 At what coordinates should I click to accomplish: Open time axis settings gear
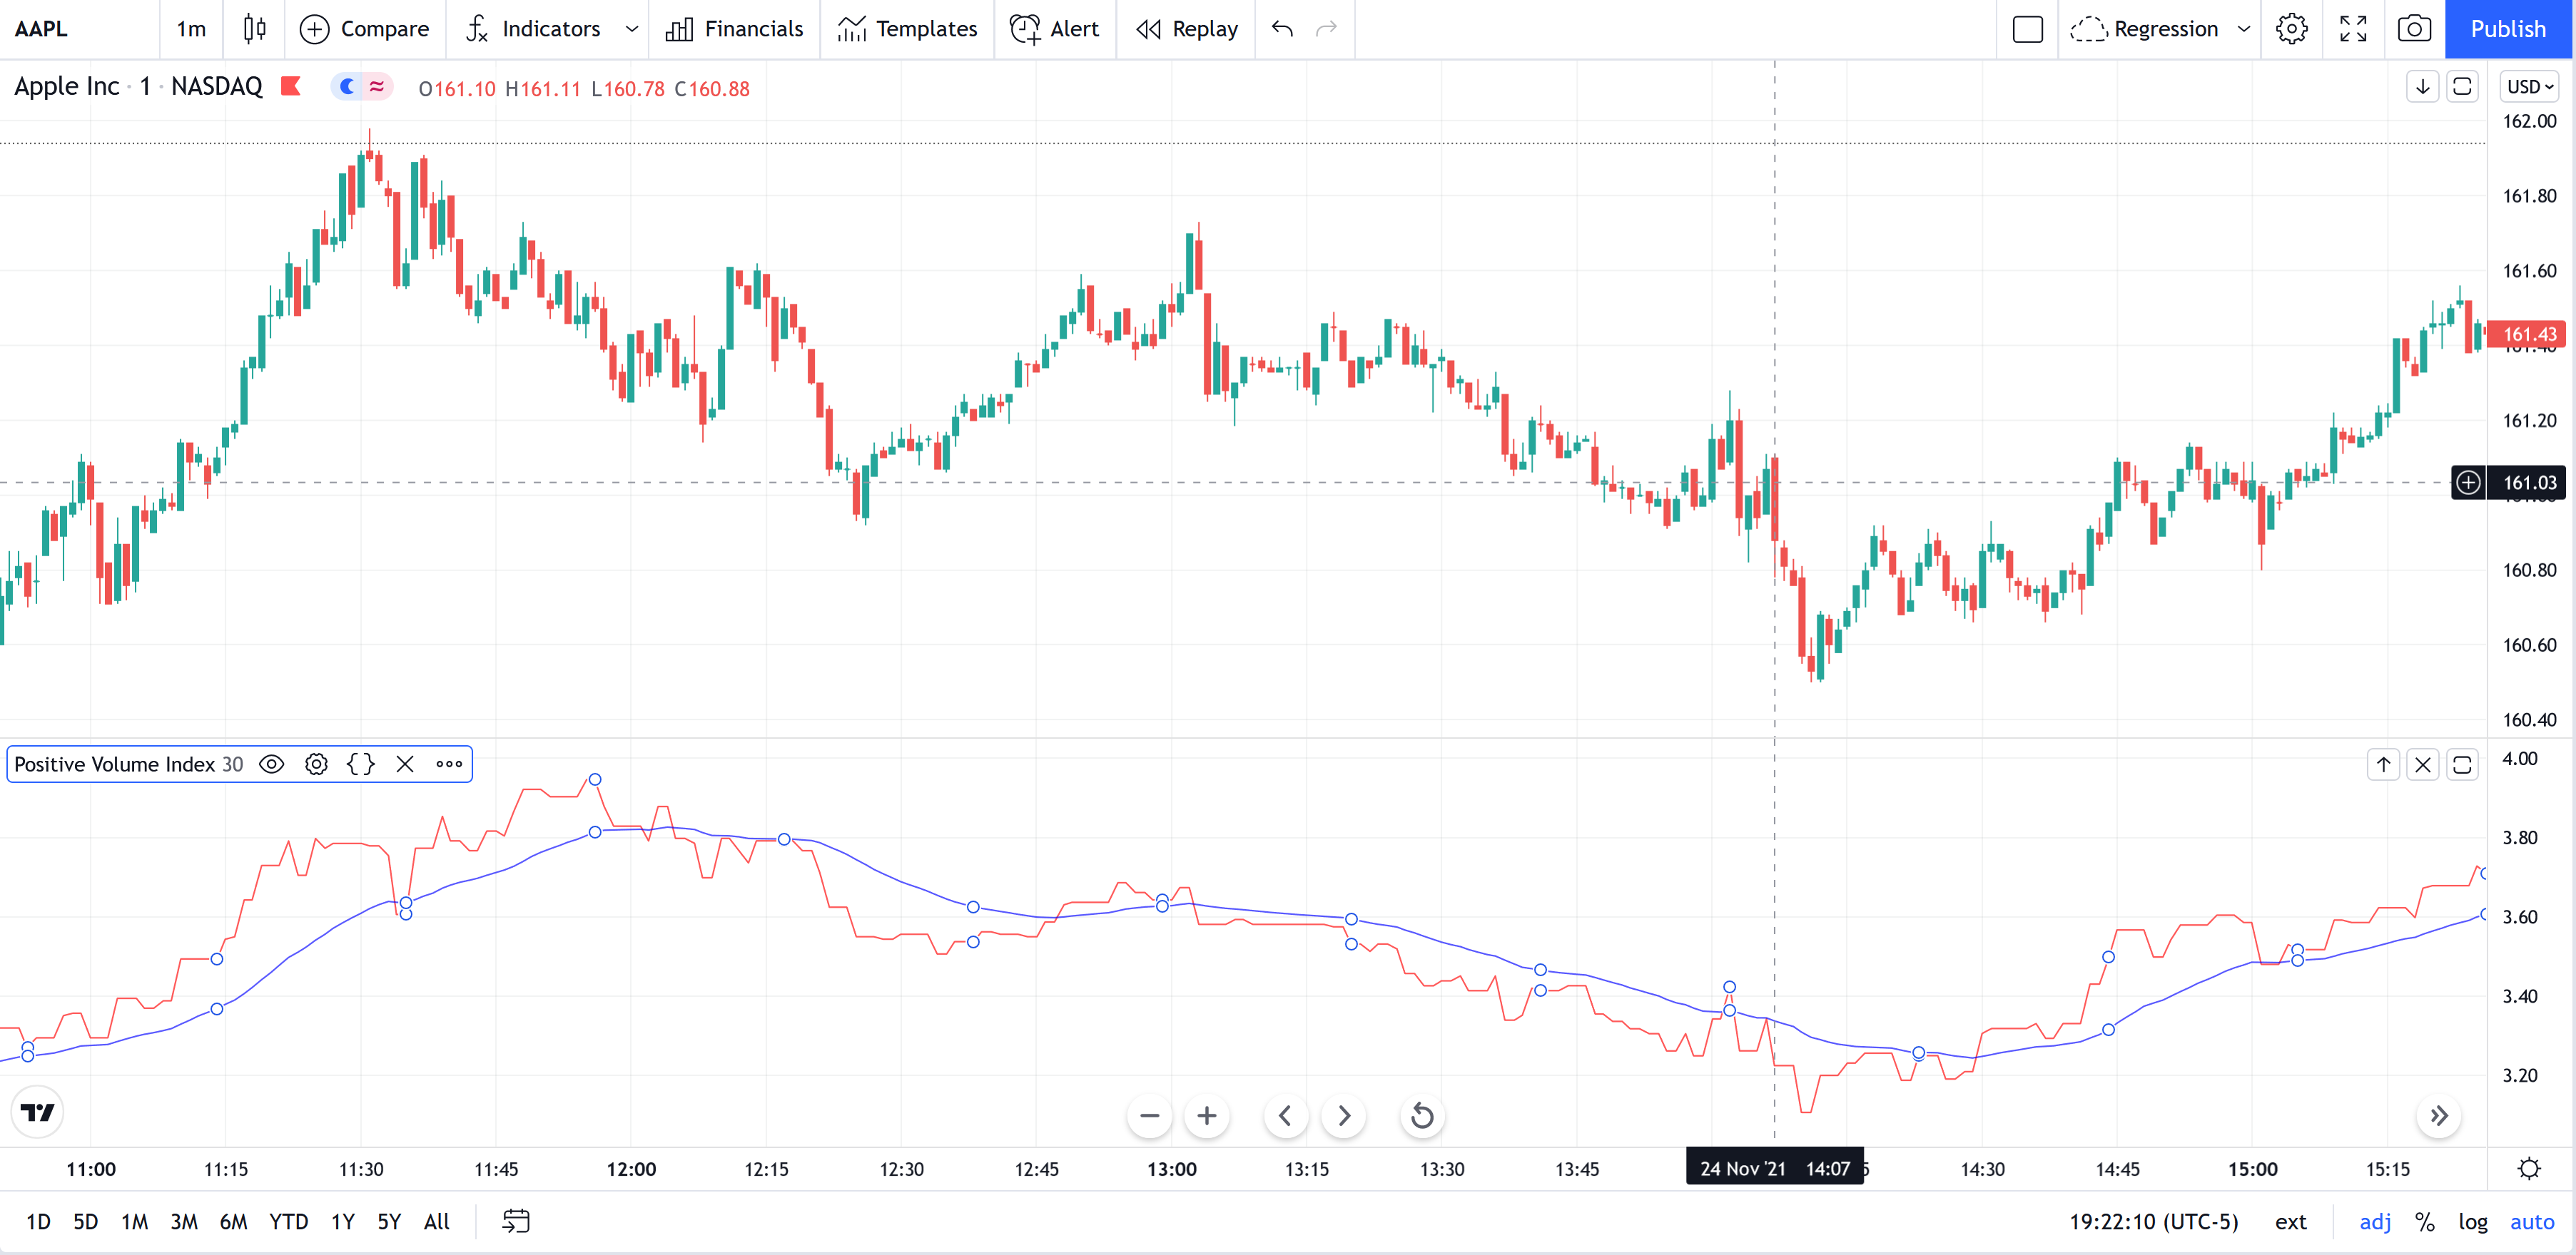2529,1168
